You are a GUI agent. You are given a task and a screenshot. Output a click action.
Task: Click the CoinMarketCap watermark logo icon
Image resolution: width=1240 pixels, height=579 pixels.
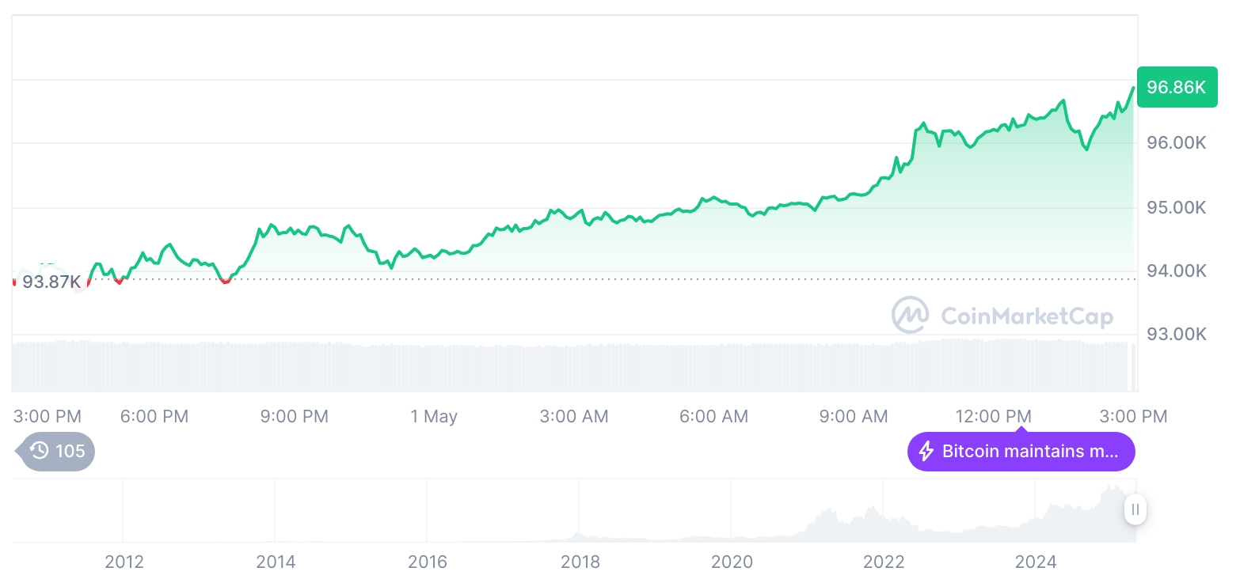910,316
